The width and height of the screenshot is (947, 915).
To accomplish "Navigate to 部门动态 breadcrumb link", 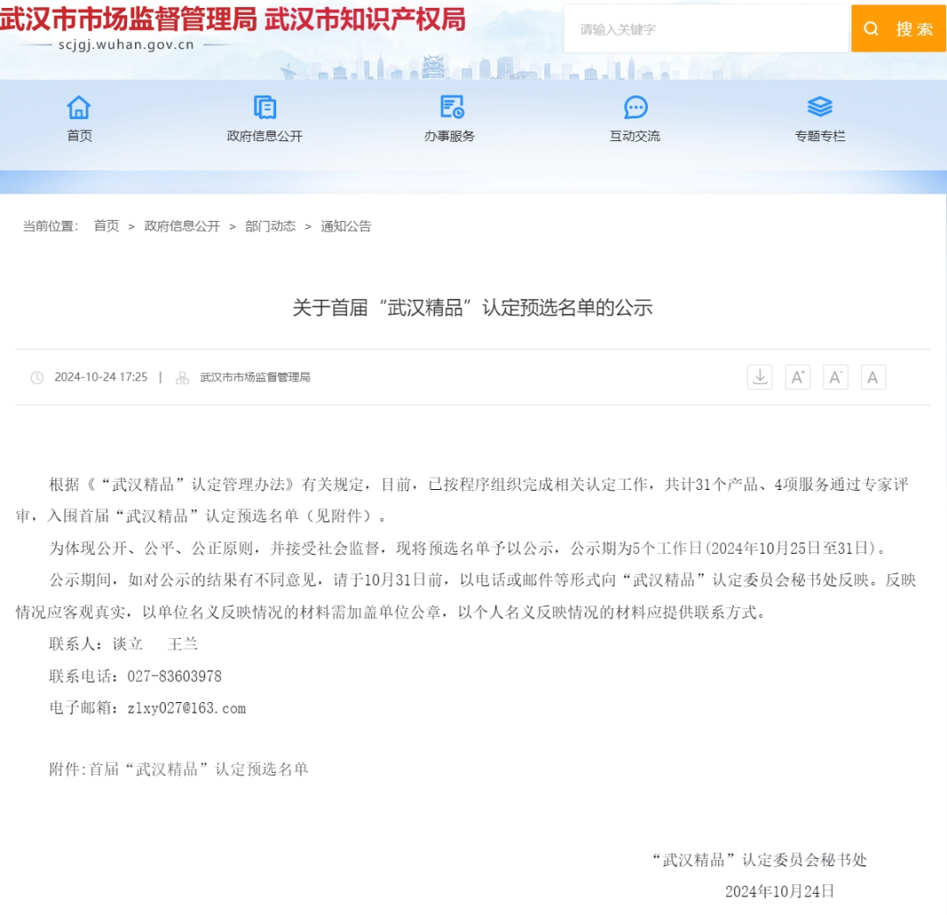I will 270,226.
